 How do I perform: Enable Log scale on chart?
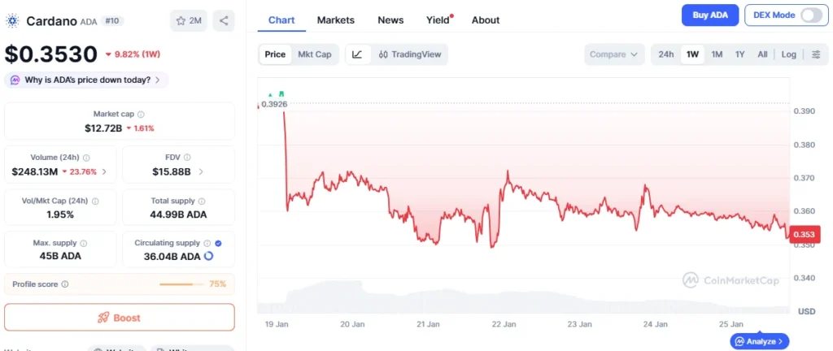pos(788,54)
